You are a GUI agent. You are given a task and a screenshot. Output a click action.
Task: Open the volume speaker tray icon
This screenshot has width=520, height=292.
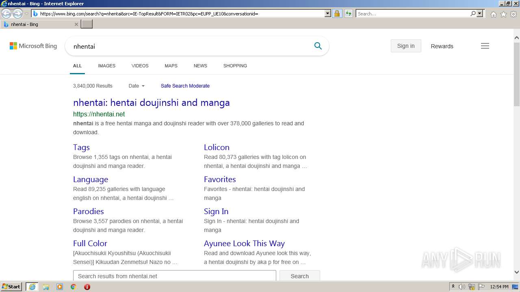(462, 287)
